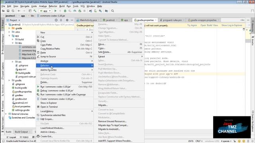Toggle Resource Manager side panel button

coord(3,44)
